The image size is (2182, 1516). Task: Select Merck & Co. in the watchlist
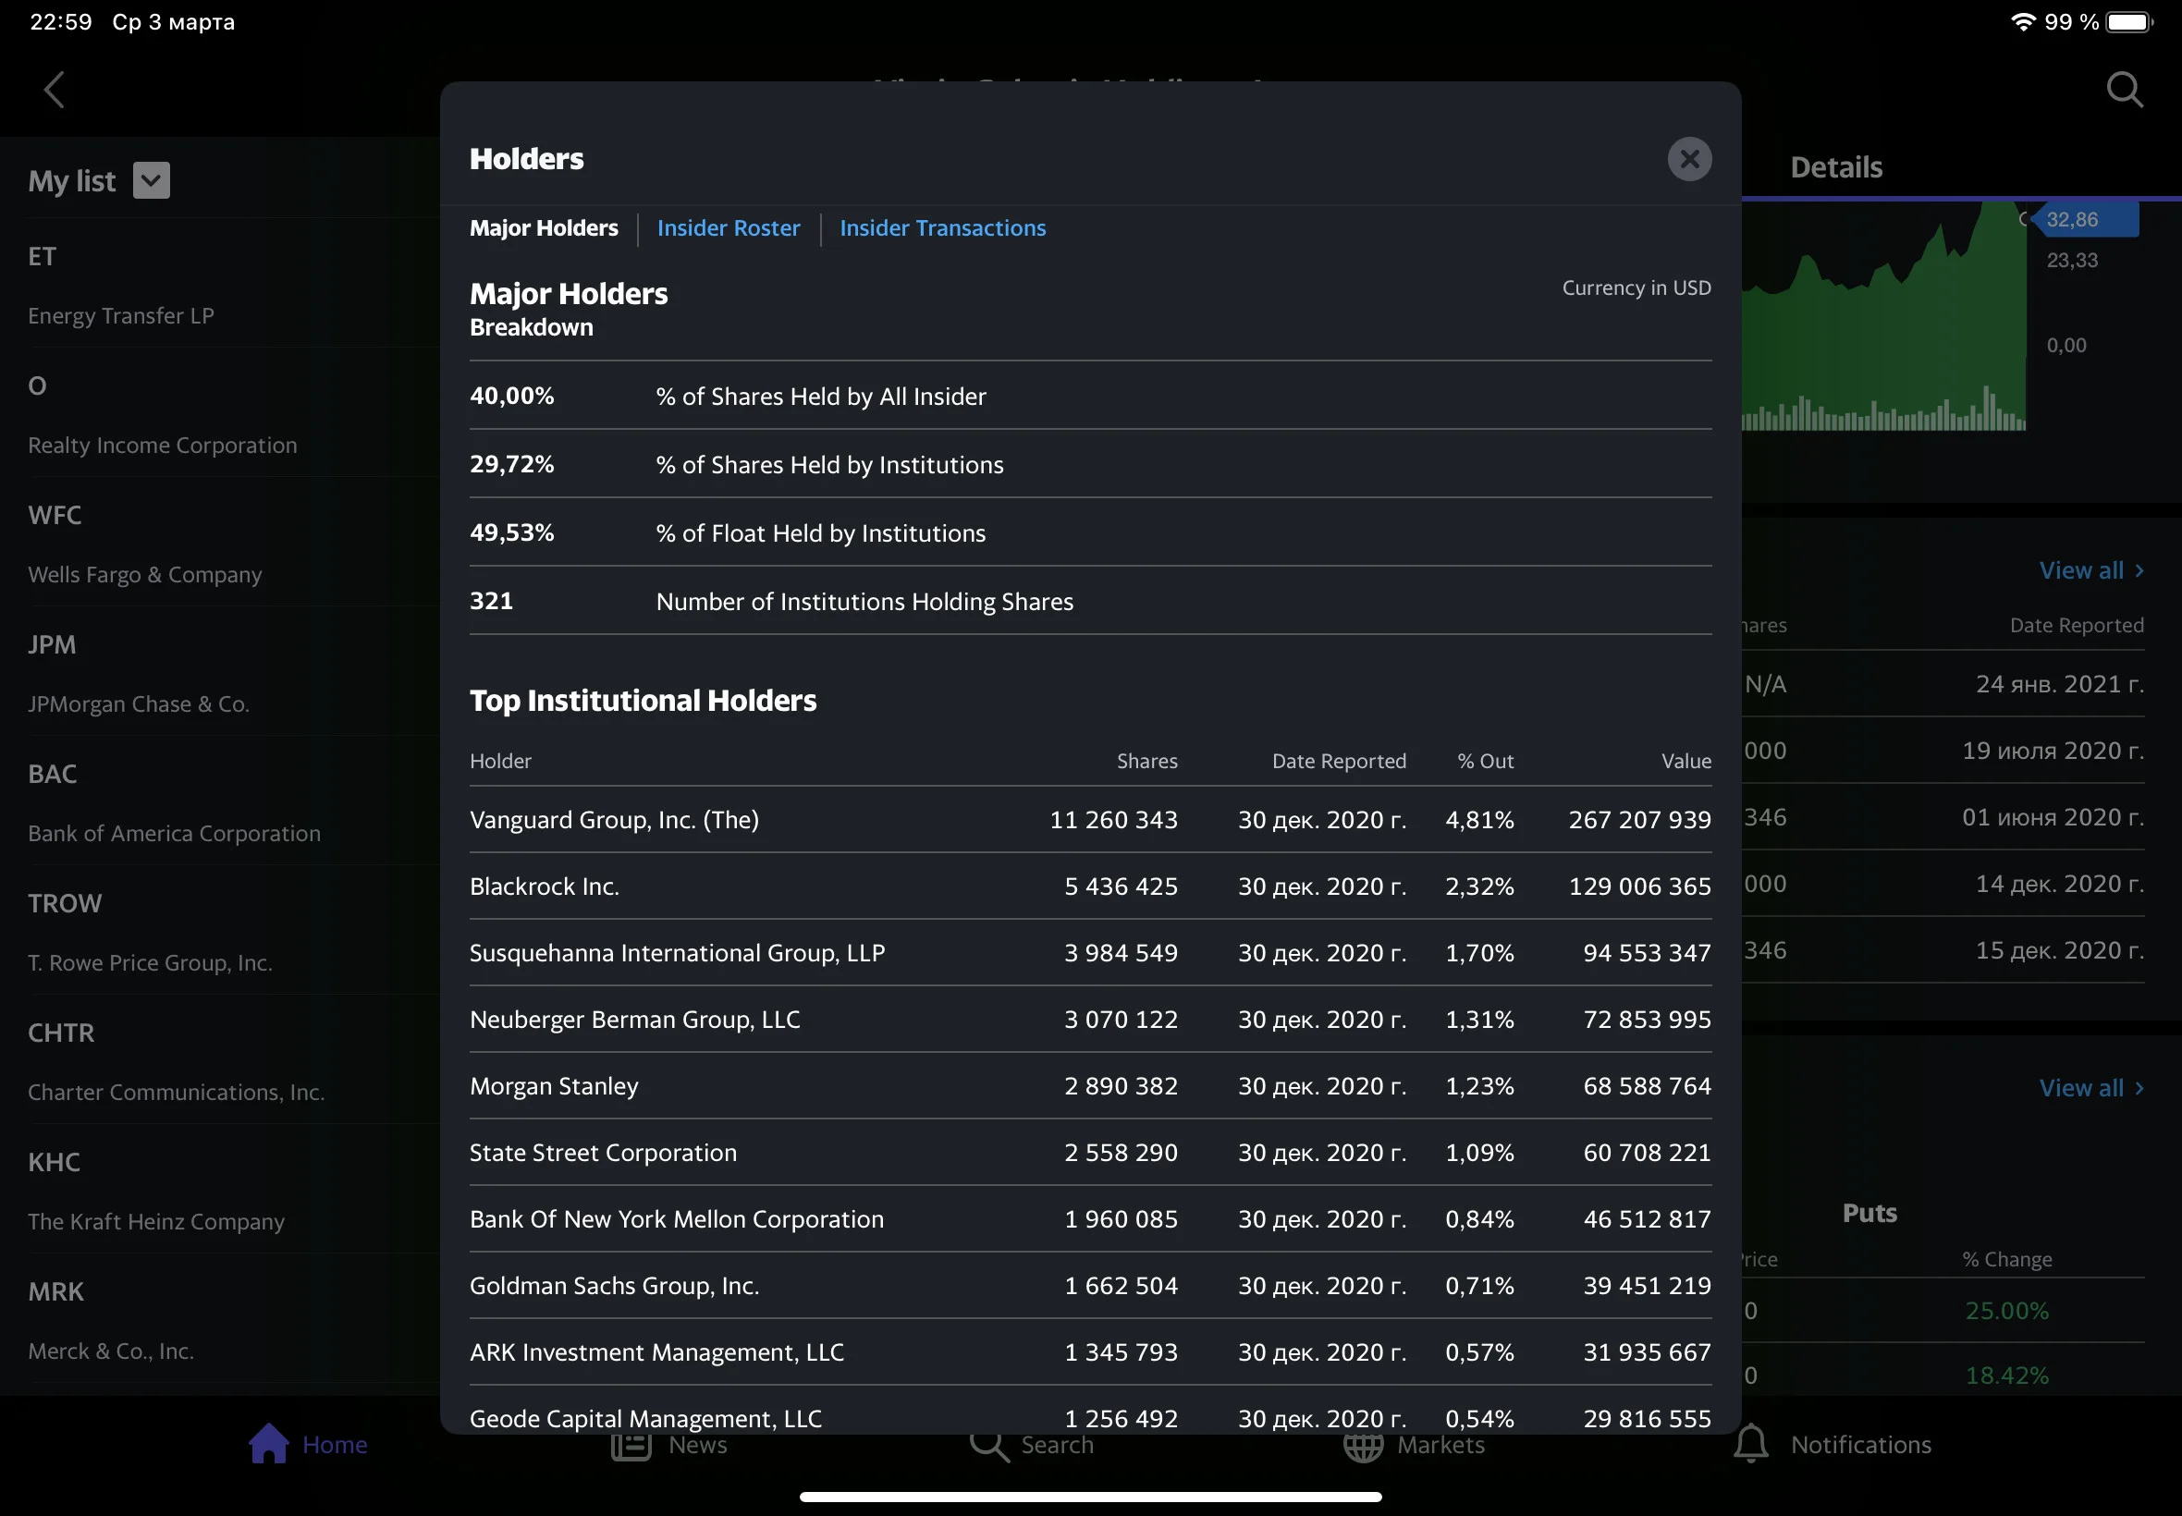coord(219,1318)
